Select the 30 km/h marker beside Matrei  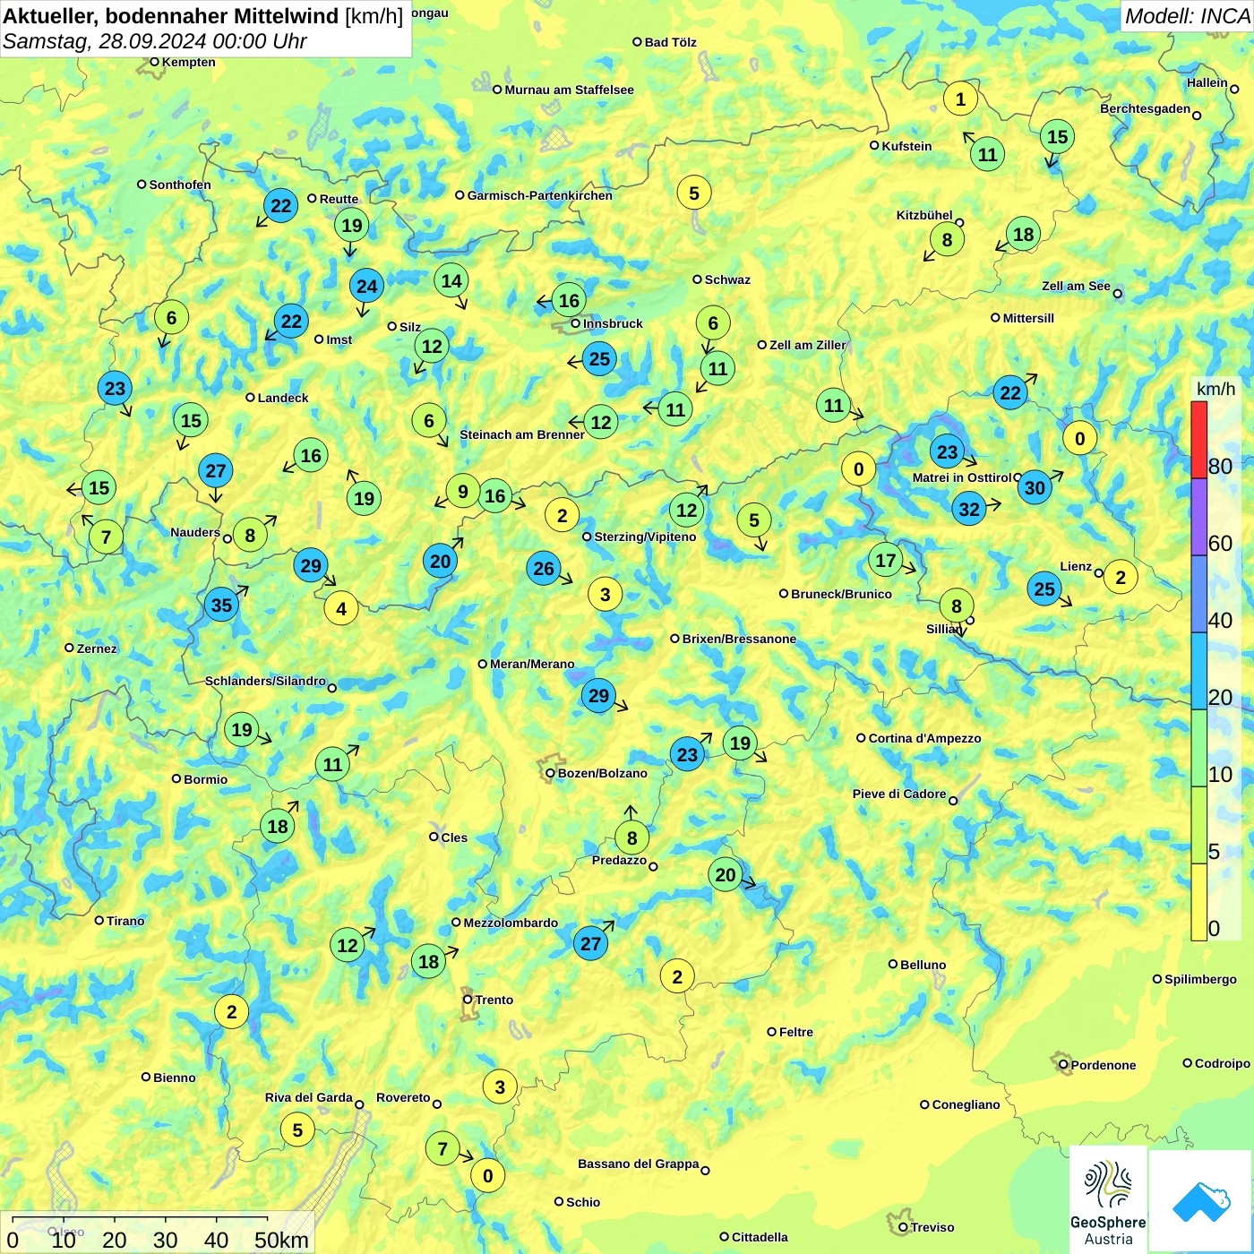[1035, 487]
